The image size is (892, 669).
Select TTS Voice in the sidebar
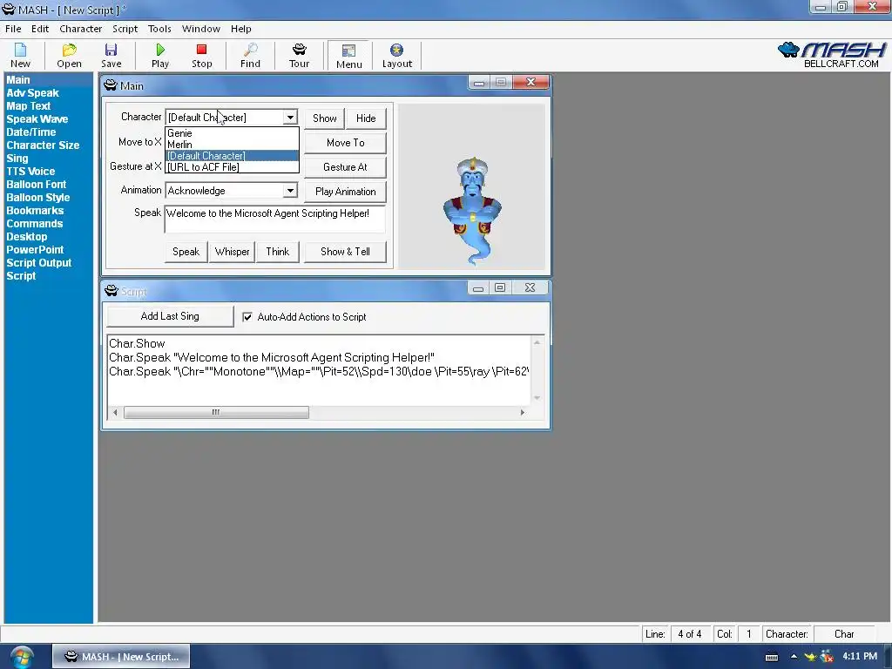coord(30,172)
